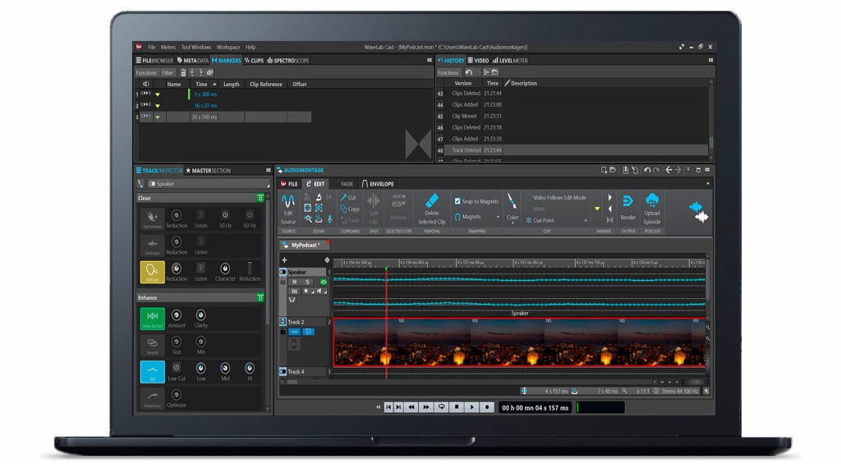Enable the Reverb module icon

pos(152,345)
